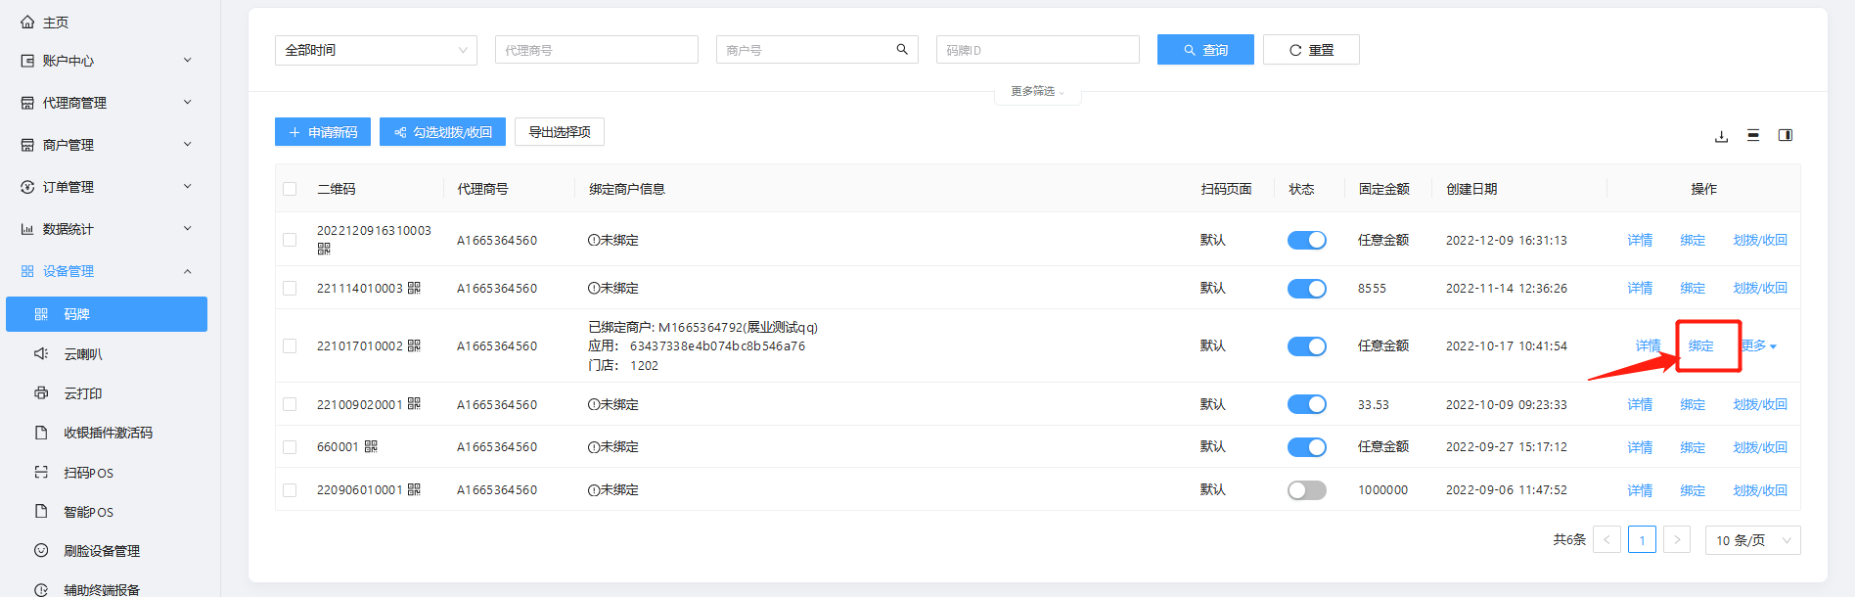
Task: Click 申请新码 button
Action: pos(323,132)
